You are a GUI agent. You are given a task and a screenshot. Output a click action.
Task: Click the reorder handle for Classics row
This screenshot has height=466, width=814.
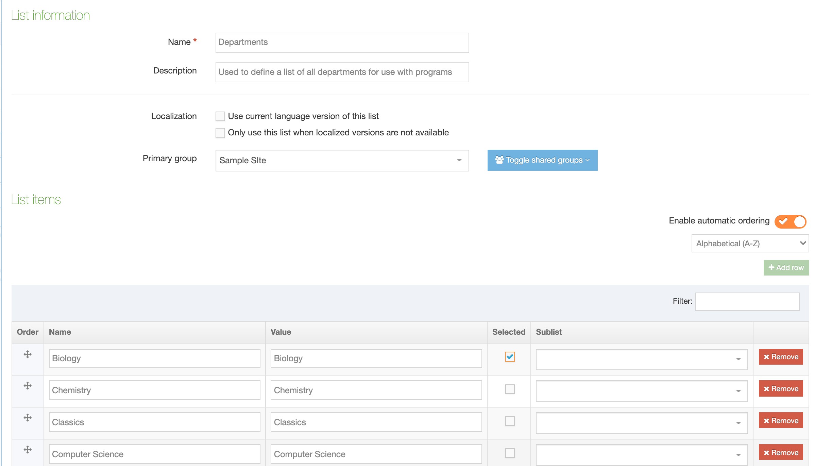point(28,418)
